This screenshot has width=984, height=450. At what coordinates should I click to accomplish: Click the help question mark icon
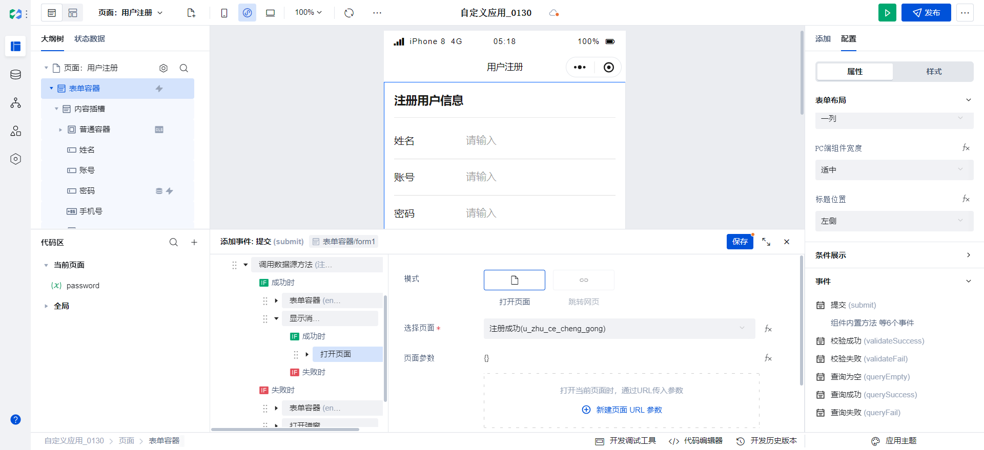15,419
